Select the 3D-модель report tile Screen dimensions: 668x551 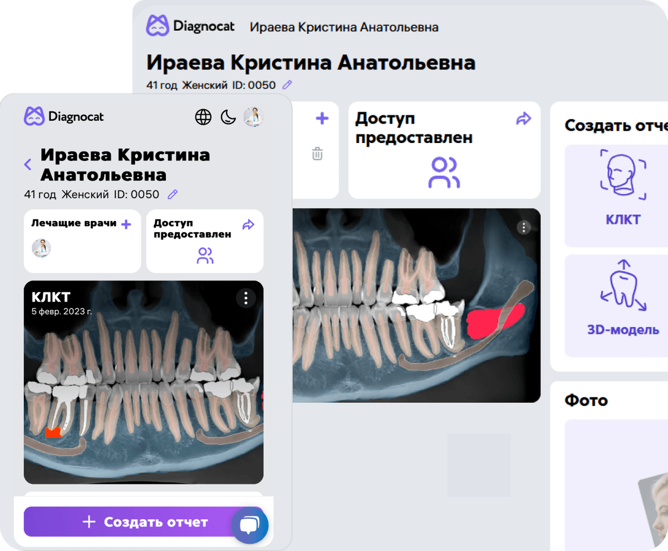tap(622, 306)
